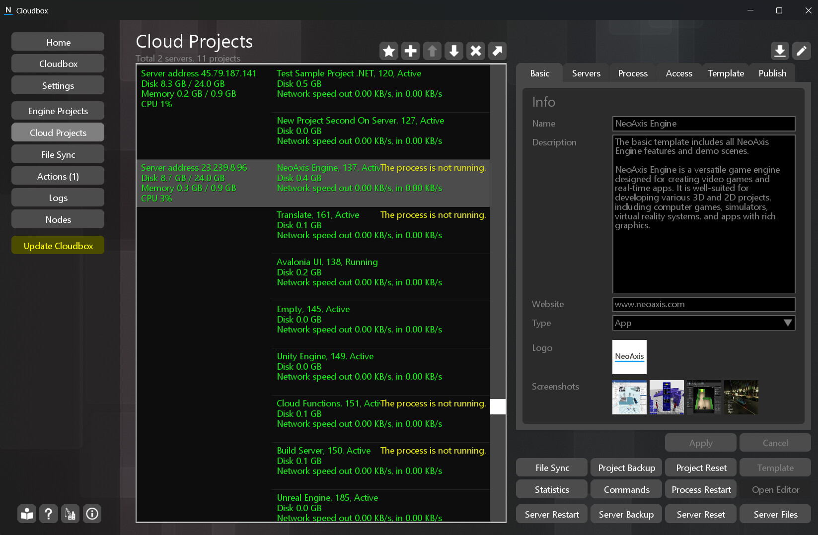Open the Publish tab

click(772, 73)
